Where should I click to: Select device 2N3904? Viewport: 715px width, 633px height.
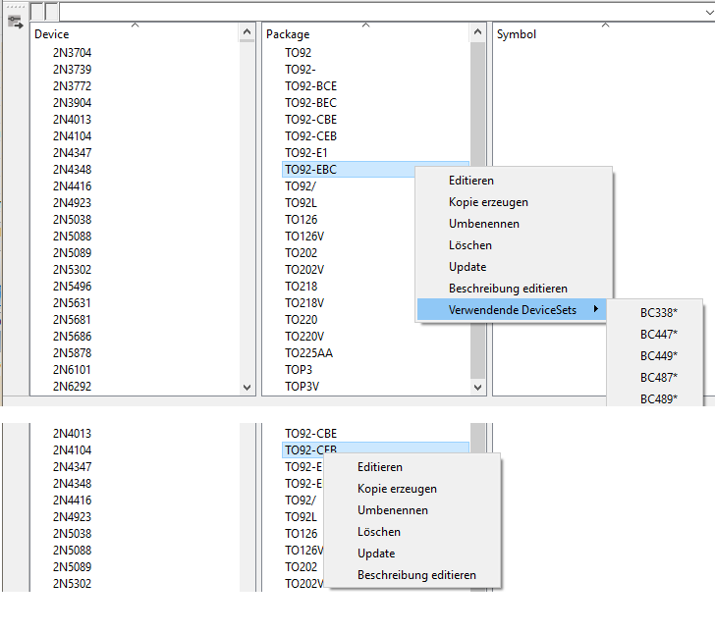coord(72,103)
